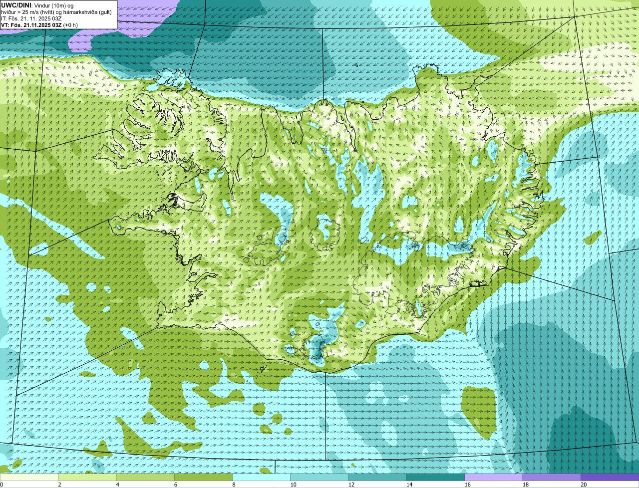Select the 4–6 m/s light green legend segment
The image size is (639, 488).
click(145, 478)
